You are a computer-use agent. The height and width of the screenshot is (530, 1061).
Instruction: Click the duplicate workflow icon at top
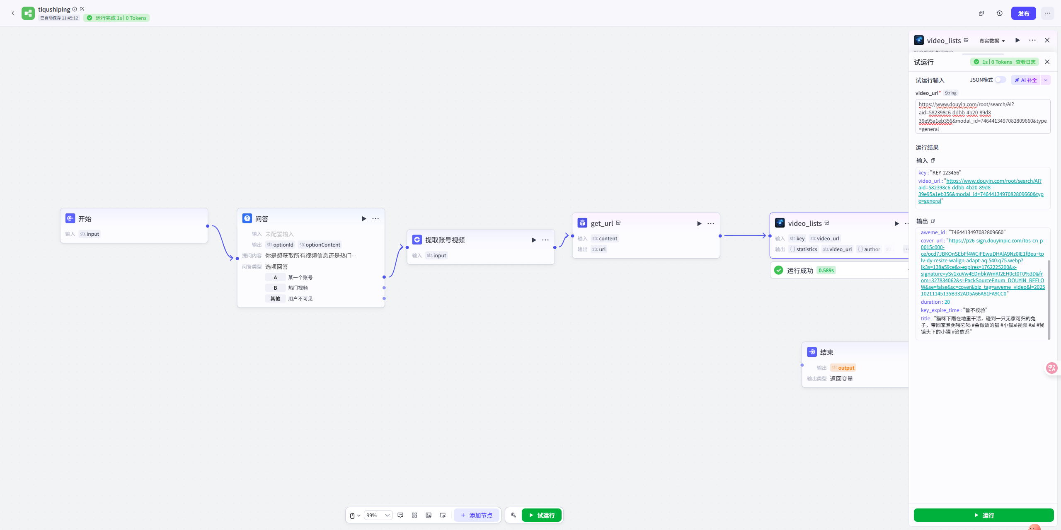click(x=981, y=13)
